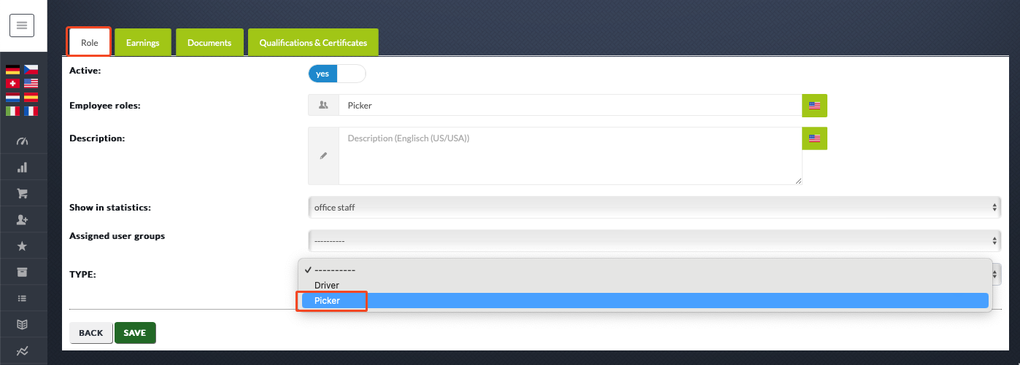Switch to the Role tab
Image resolution: width=1020 pixels, height=365 pixels.
click(89, 42)
